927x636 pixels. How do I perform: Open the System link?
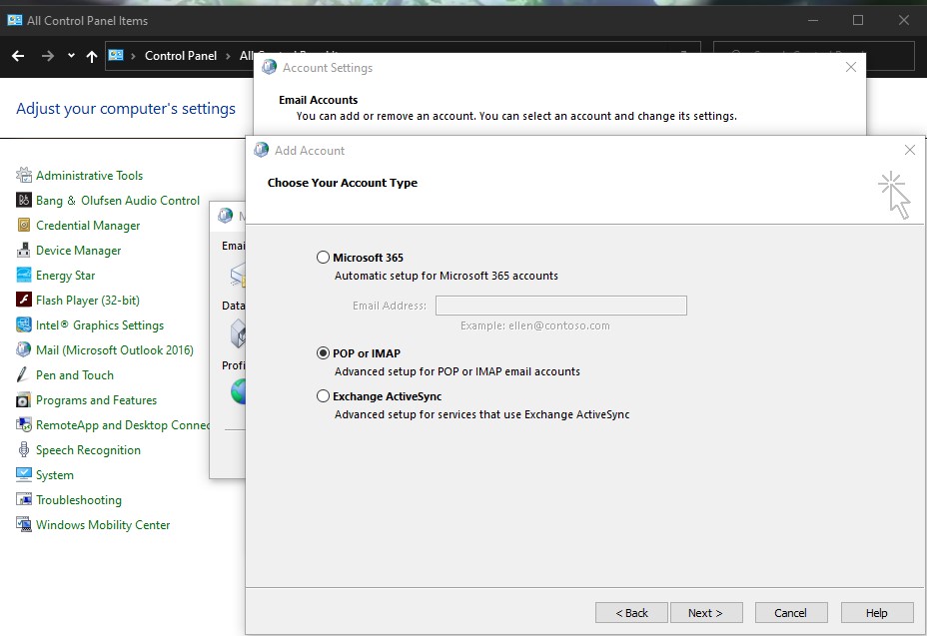coord(55,475)
